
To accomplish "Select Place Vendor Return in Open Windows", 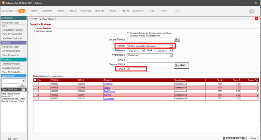I will (x=11, y=94).
